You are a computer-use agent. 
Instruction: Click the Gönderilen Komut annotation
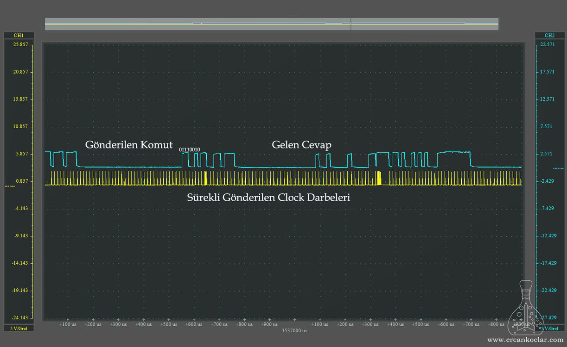129,145
